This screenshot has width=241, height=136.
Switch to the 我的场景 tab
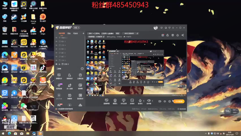click(62, 33)
